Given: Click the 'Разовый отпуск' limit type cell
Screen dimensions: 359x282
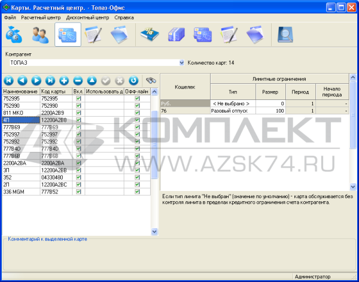Looking at the screenshot, I should [232, 111].
